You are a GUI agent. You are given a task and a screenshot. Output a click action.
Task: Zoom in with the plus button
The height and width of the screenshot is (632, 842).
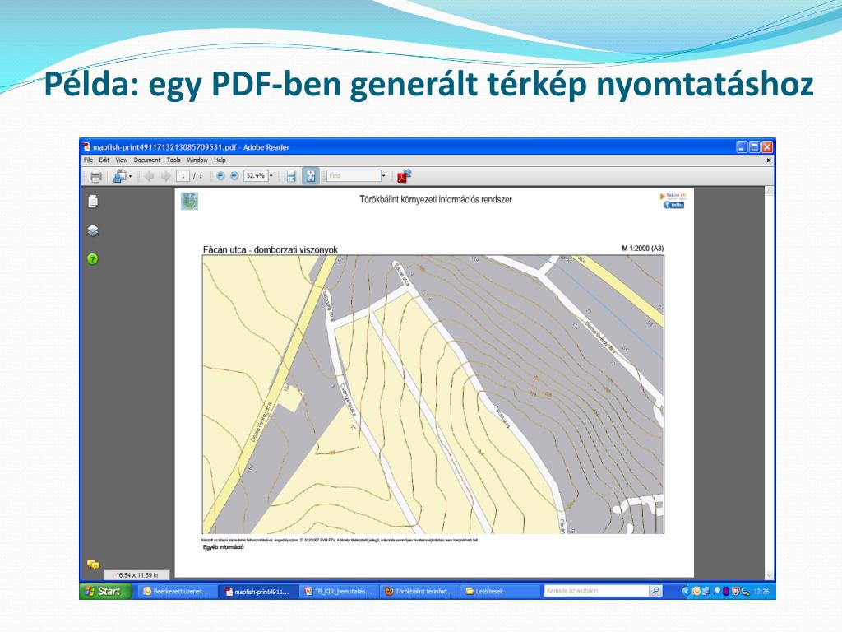tap(234, 176)
